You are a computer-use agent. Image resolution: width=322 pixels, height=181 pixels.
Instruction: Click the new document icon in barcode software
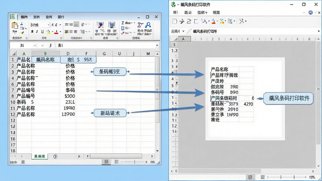175,21
